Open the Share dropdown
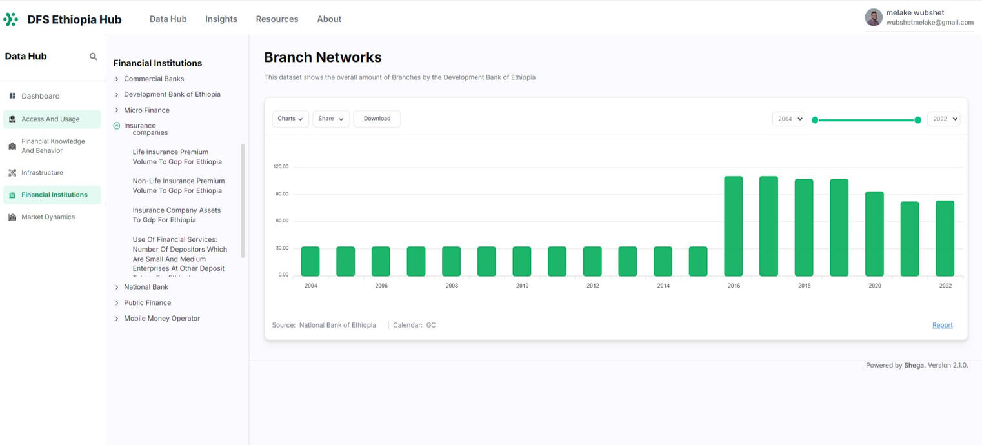The width and height of the screenshot is (982, 445). 330,119
